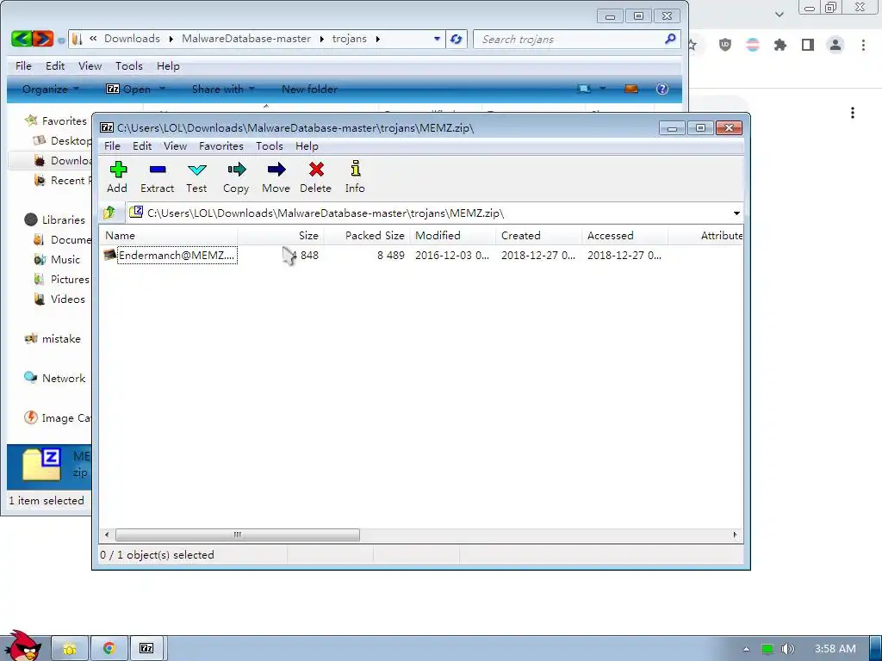Expand the 7-Zip address path dropdown
The image size is (882, 661).
coord(736,213)
